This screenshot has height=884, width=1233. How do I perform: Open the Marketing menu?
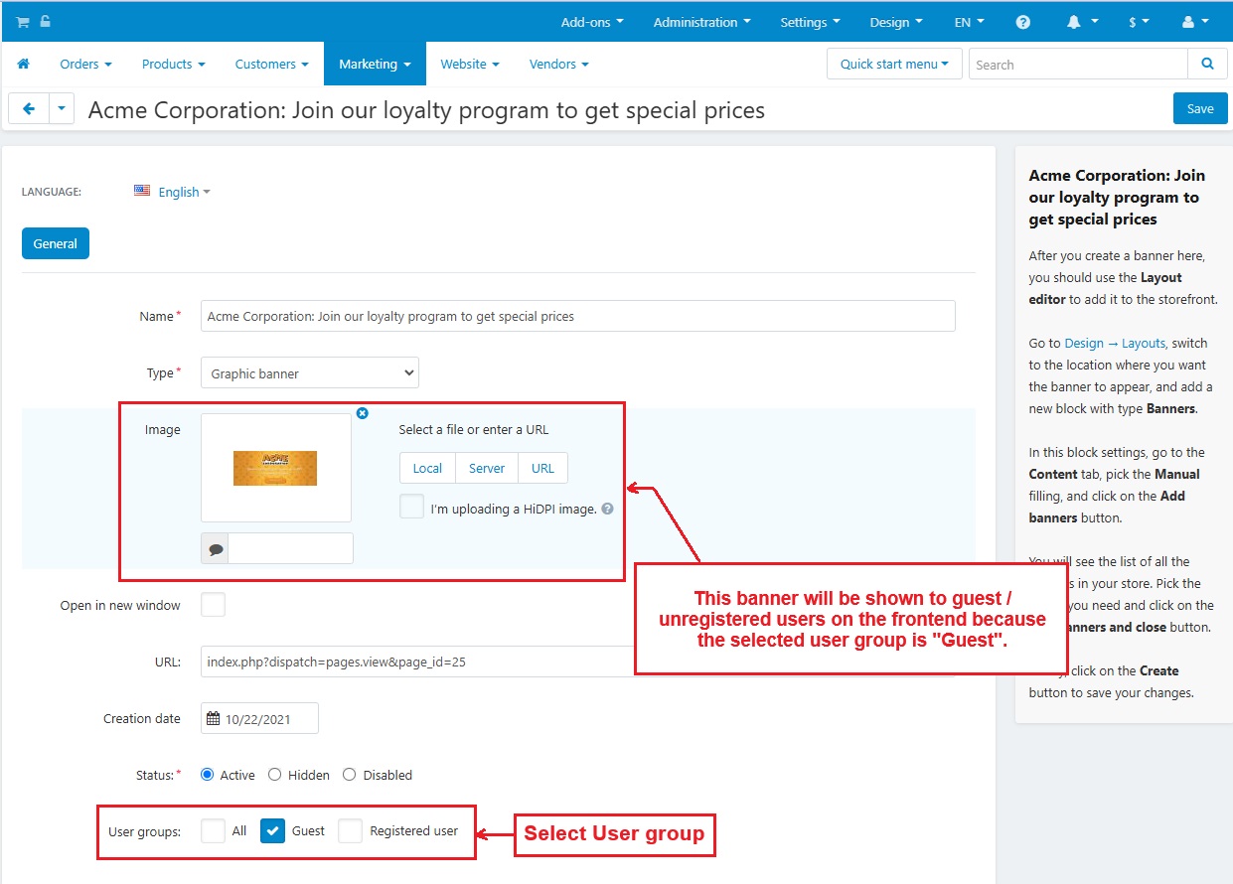coord(375,64)
